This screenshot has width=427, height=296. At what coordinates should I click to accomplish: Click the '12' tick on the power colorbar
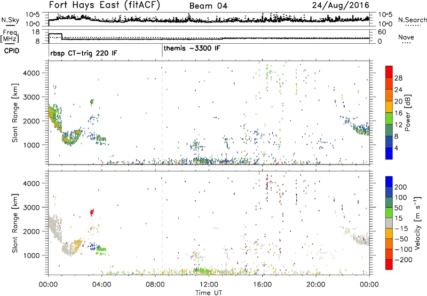[398, 124]
